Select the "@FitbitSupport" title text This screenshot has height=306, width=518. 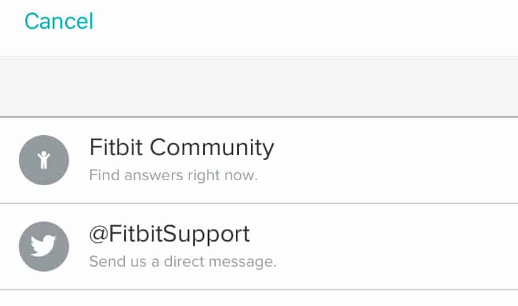click(x=169, y=234)
